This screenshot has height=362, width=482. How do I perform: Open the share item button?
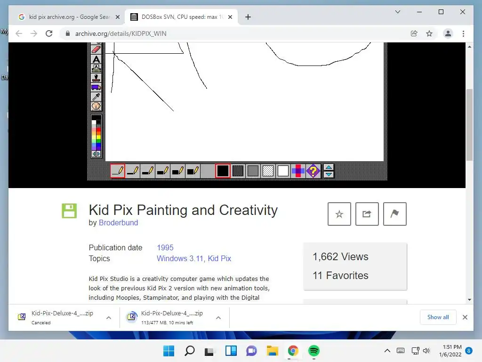pos(367,214)
